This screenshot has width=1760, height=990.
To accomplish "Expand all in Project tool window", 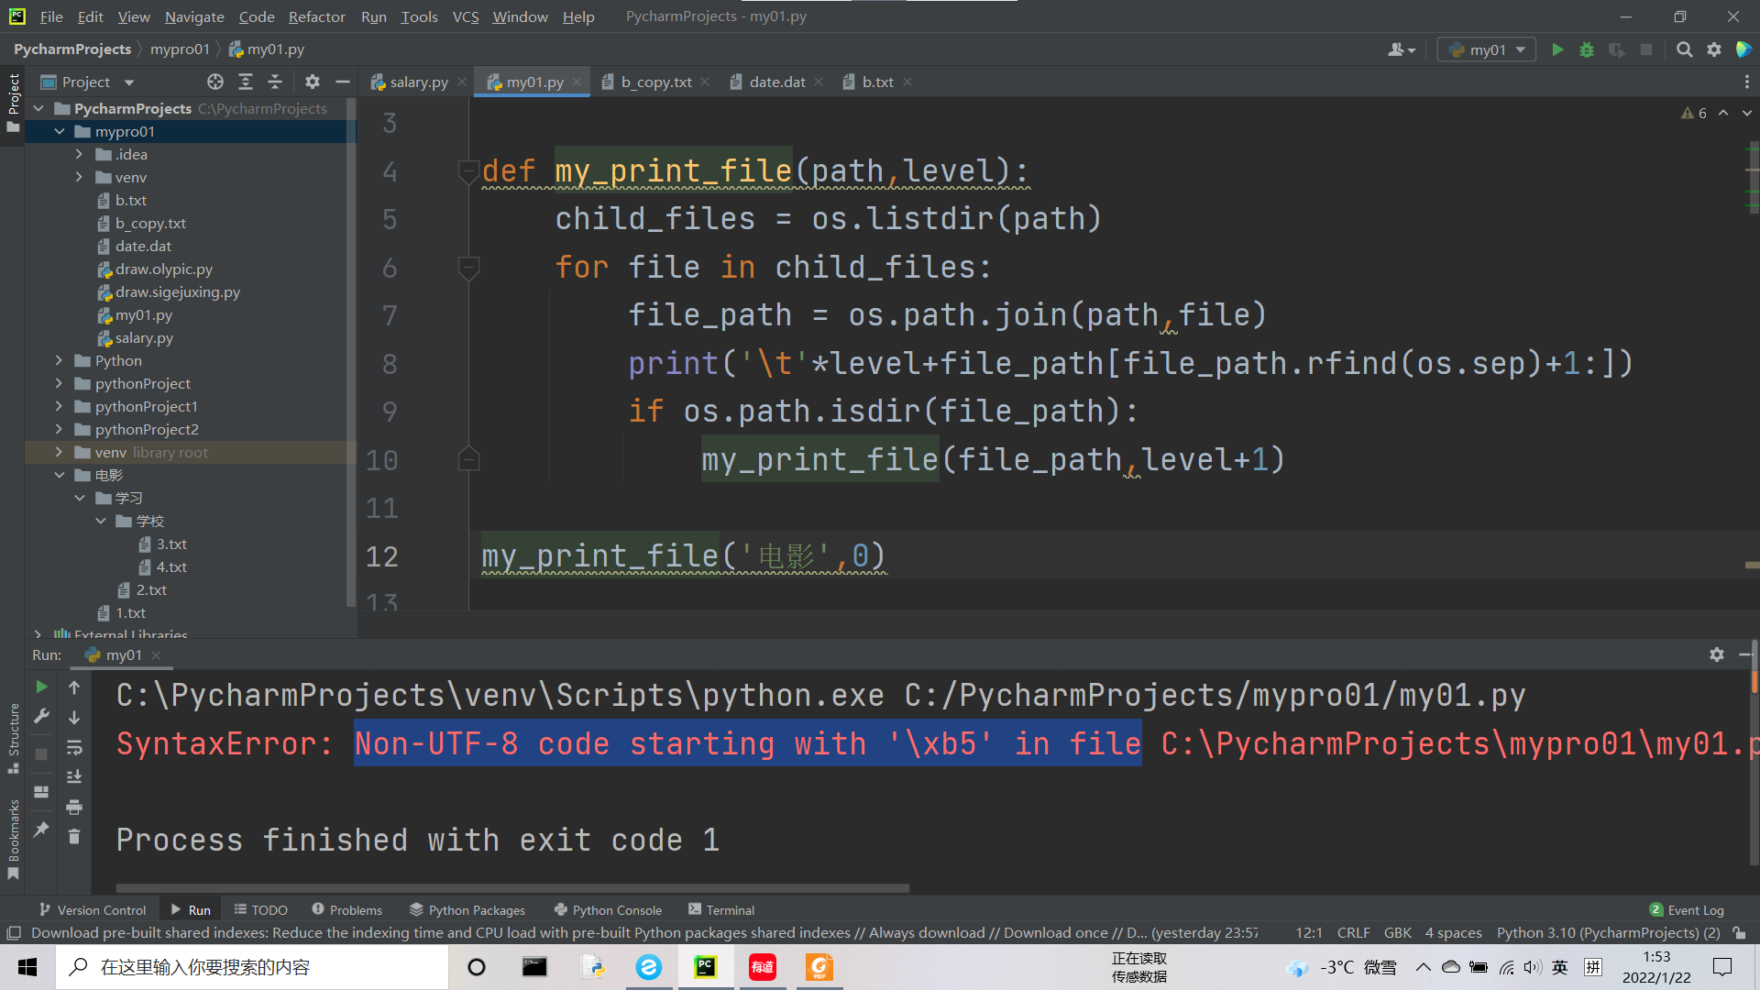I will [246, 82].
